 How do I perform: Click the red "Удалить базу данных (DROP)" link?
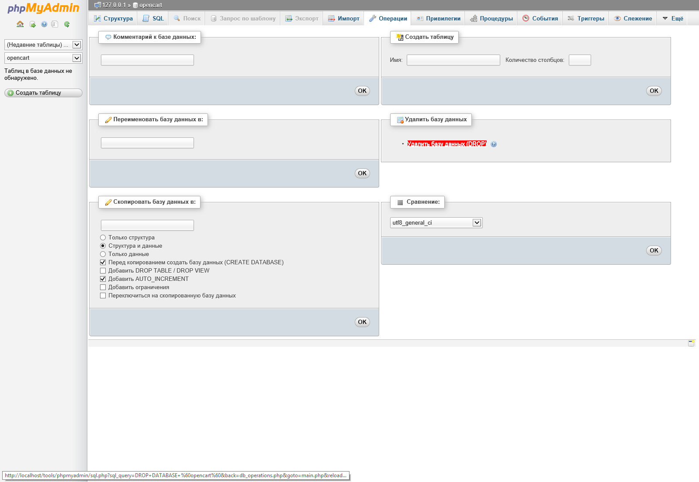point(446,144)
